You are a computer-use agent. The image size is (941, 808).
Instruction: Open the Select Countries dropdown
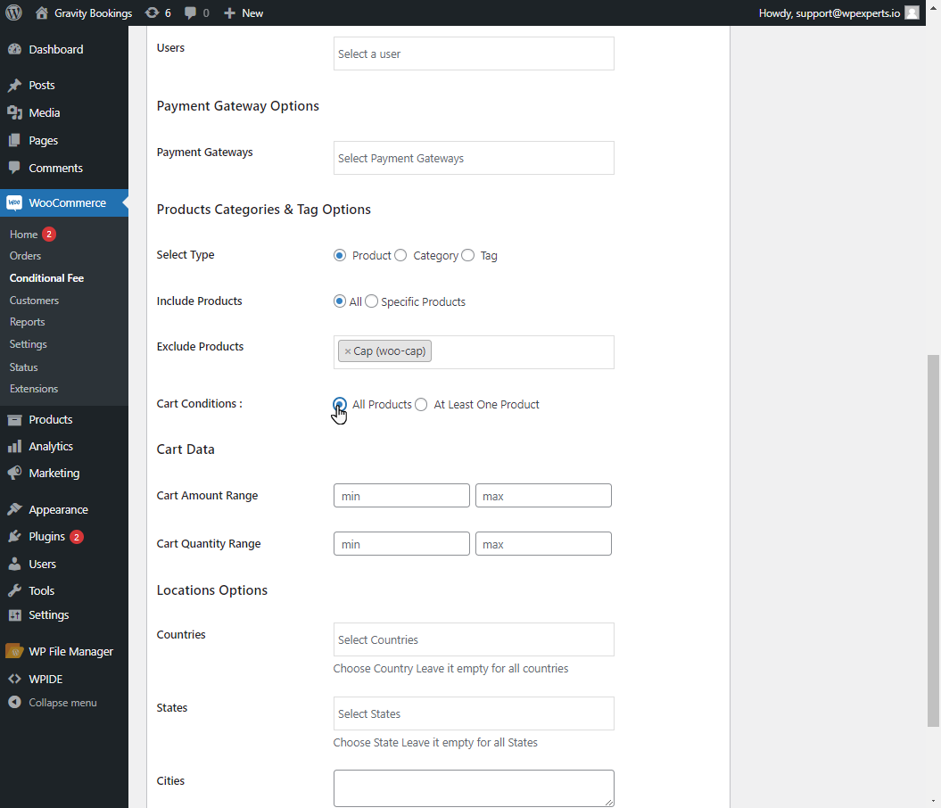pyautogui.click(x=474, y=639)
